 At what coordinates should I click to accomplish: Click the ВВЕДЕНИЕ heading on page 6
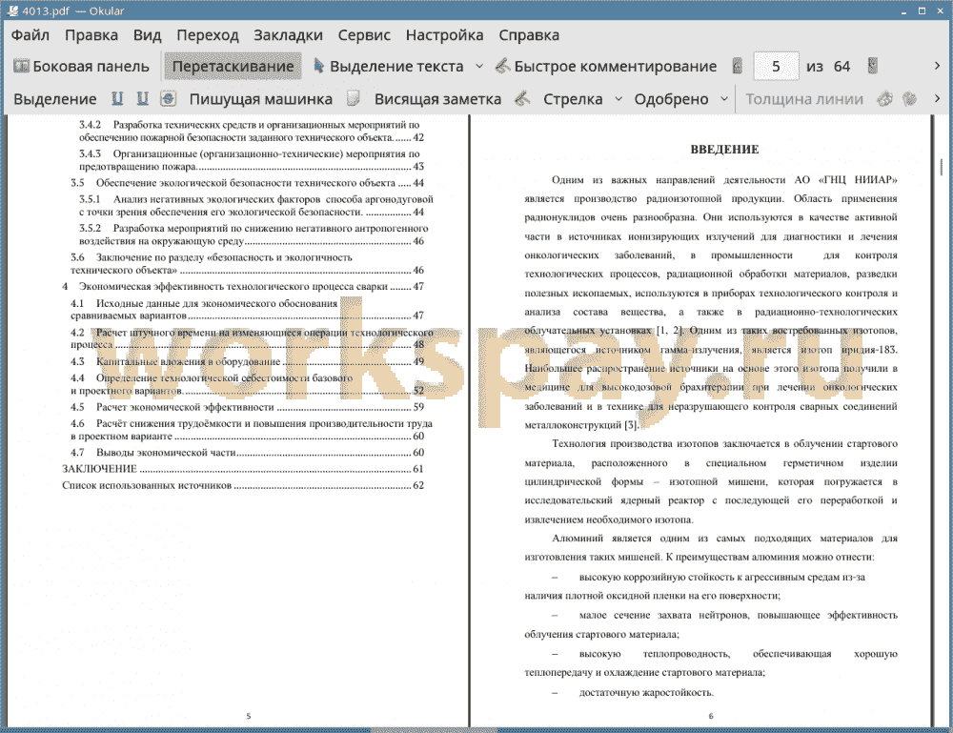pos(724,150)
